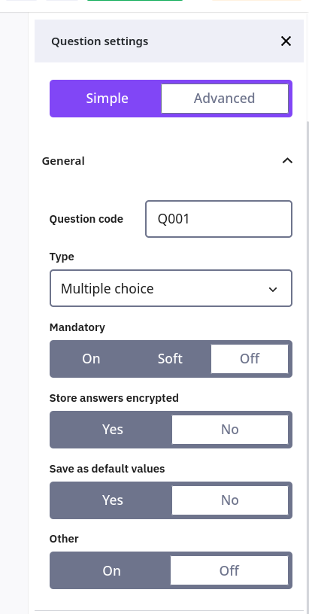Click the Question code input field

pyautogui.click(x=219, y=219)
